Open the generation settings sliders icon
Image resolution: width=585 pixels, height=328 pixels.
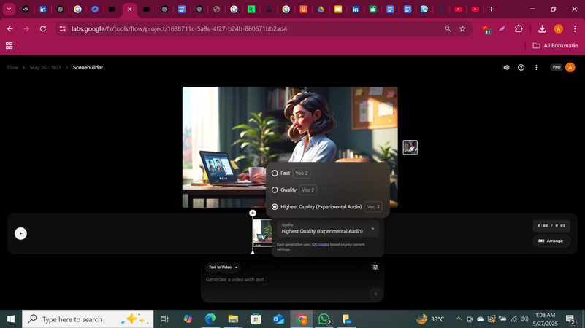pyautogui.click(x=375, y=268)
